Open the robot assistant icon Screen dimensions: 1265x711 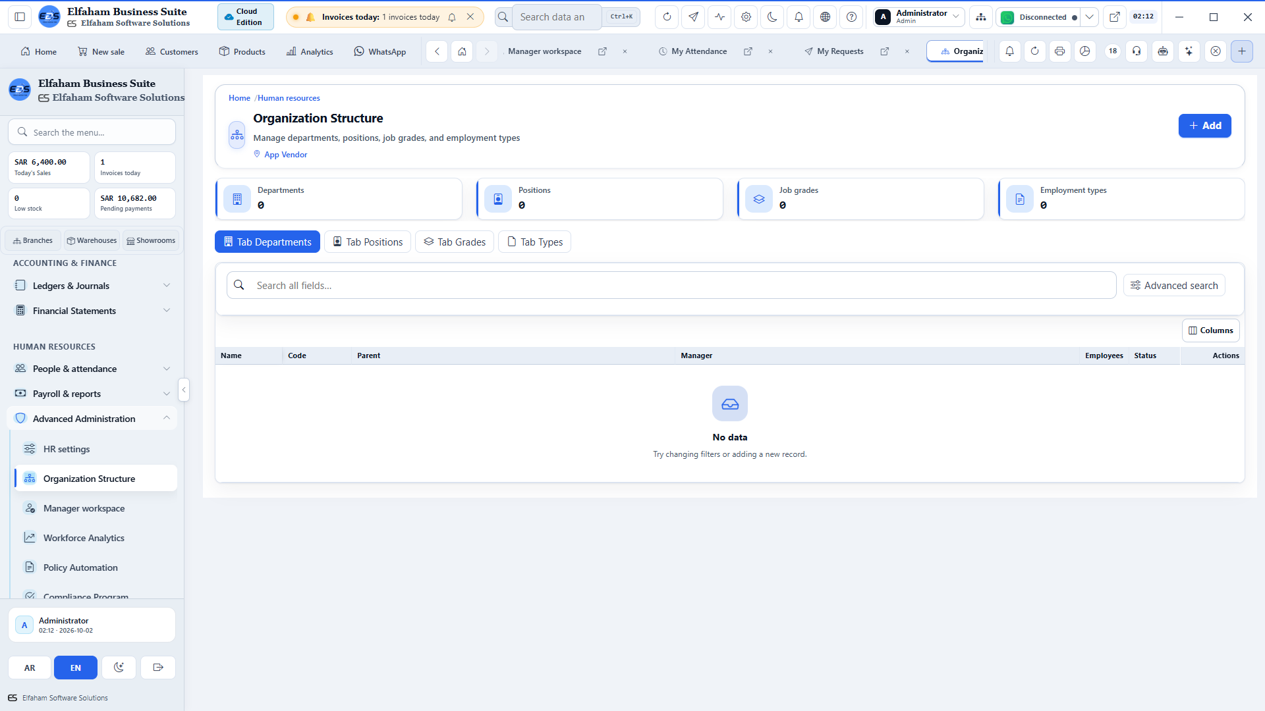[x=1163, y=51]
